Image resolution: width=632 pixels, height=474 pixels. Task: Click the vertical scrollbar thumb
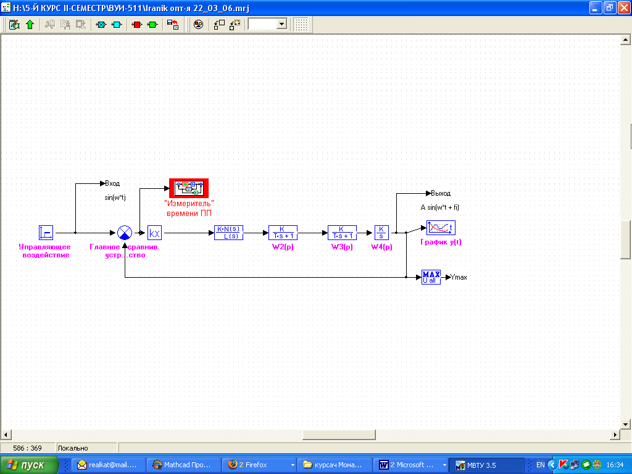point(625,240)
